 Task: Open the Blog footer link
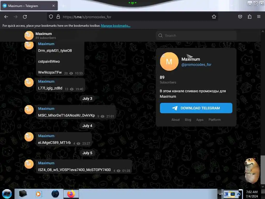click(x=188, y=120)
